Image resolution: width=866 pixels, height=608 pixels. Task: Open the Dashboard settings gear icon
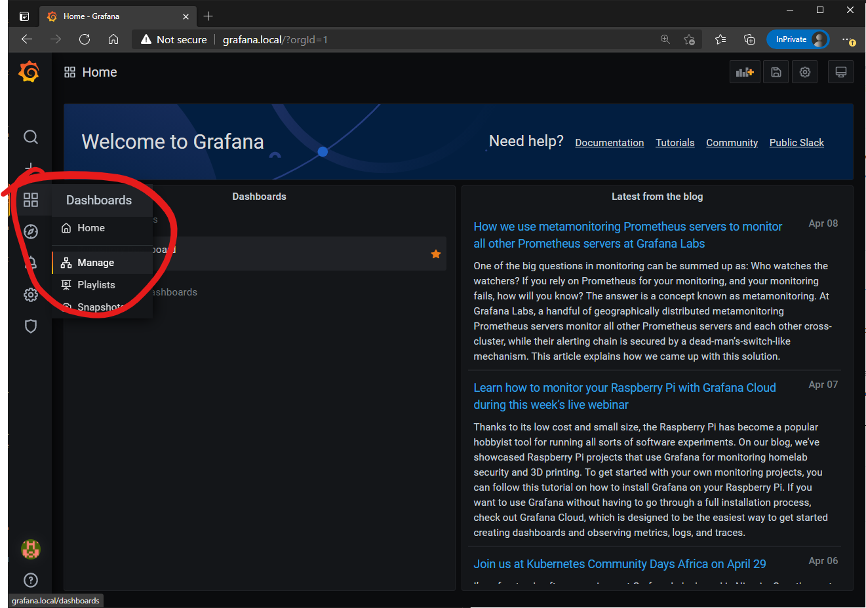(x=805, y=72)
